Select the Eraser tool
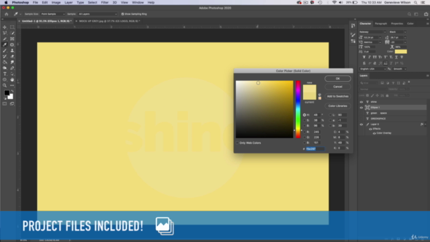The height and width of the screenshot is (242, 430). [12, 56]
